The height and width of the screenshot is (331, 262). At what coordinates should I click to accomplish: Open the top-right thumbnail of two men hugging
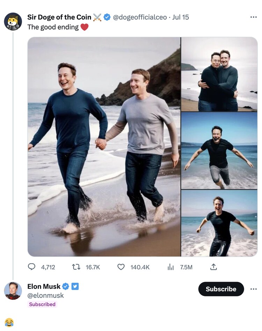(x=219, y=74)
